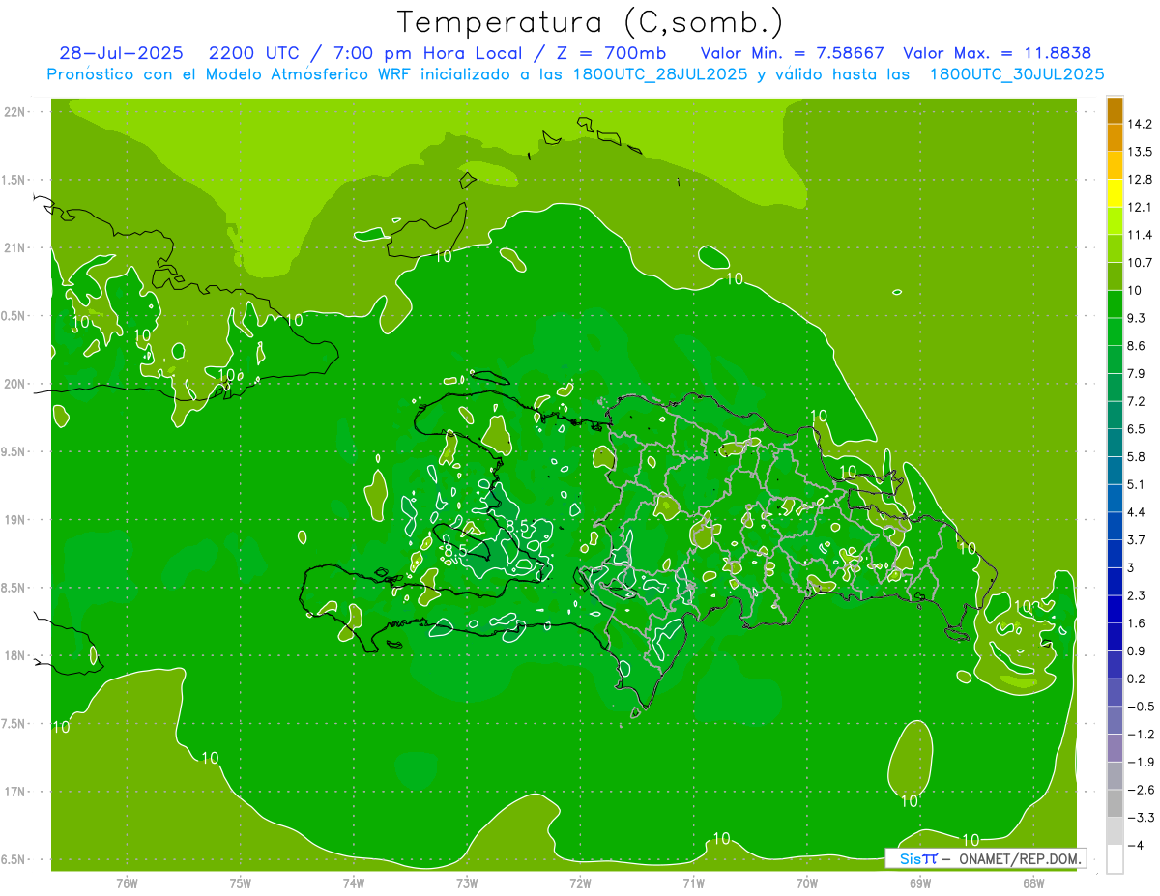This screenshot has width=1160, height=896.
Task: Click the "19N" latitude axis label
Action: [15, 520]
